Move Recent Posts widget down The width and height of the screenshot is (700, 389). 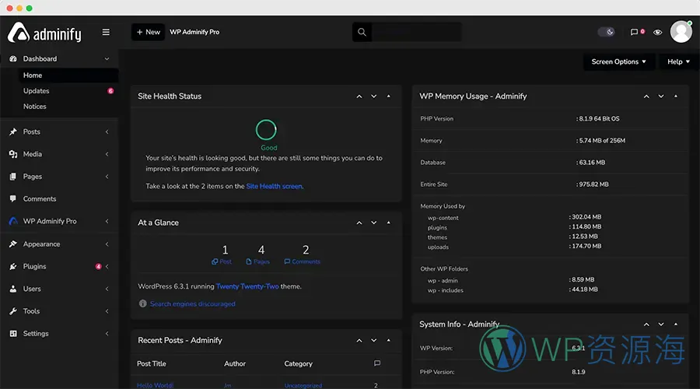pos(373,340)
